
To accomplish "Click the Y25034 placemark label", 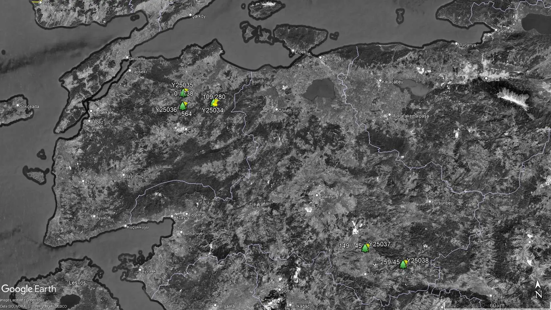I will [212, 110].
